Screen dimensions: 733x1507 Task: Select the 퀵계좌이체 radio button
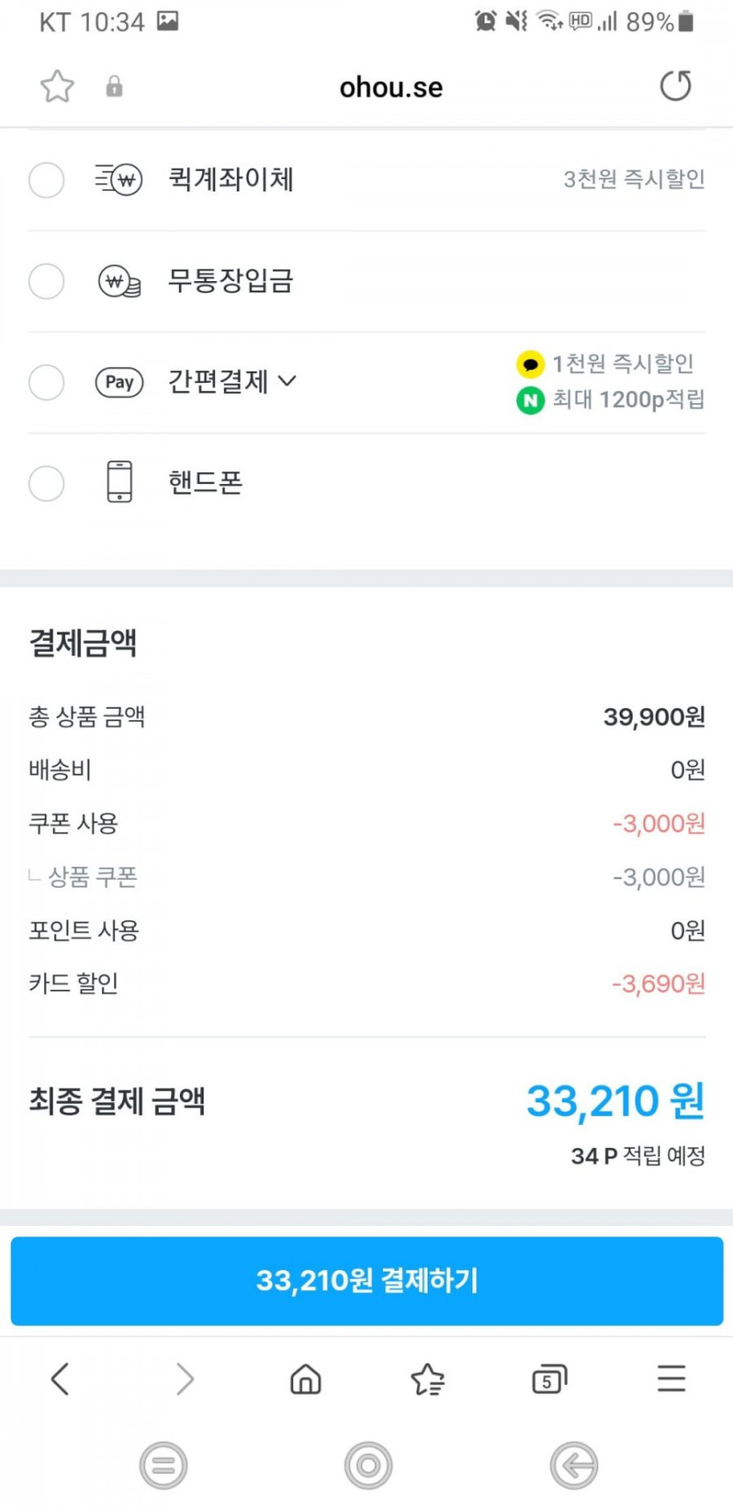pos(47,180)
